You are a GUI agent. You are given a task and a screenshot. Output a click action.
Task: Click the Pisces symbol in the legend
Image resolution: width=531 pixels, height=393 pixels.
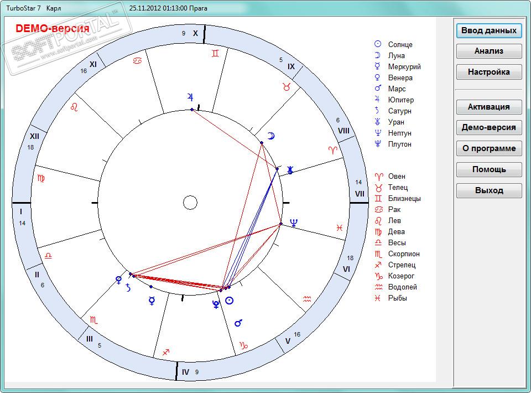pyautogui.click(x=378, y=298)
